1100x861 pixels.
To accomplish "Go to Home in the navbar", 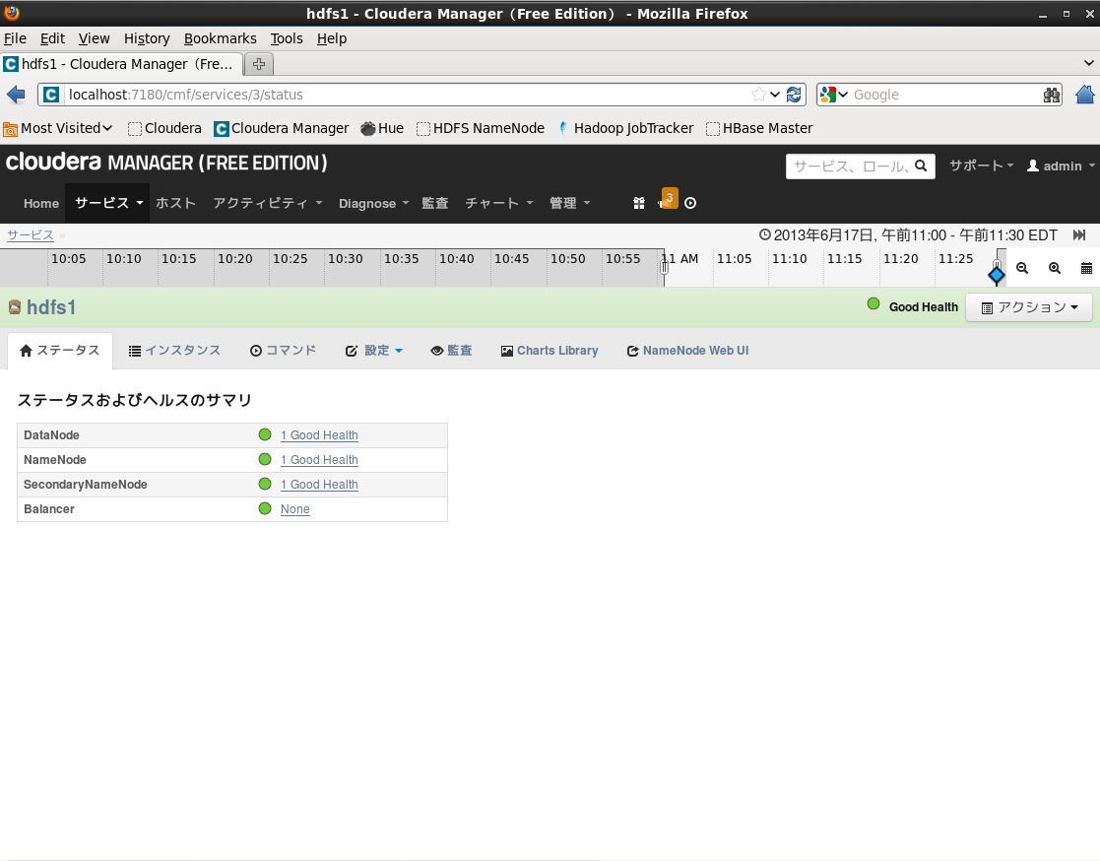I will (41, 204).
